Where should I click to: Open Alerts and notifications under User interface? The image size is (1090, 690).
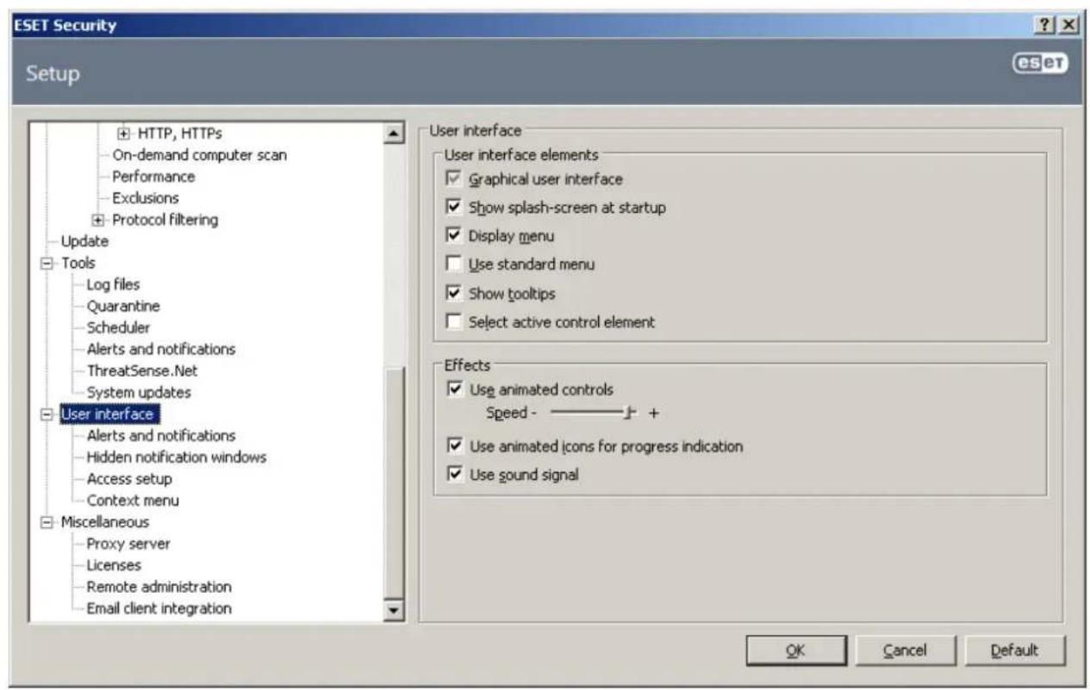pyautogui.click(x=160, y=436)
